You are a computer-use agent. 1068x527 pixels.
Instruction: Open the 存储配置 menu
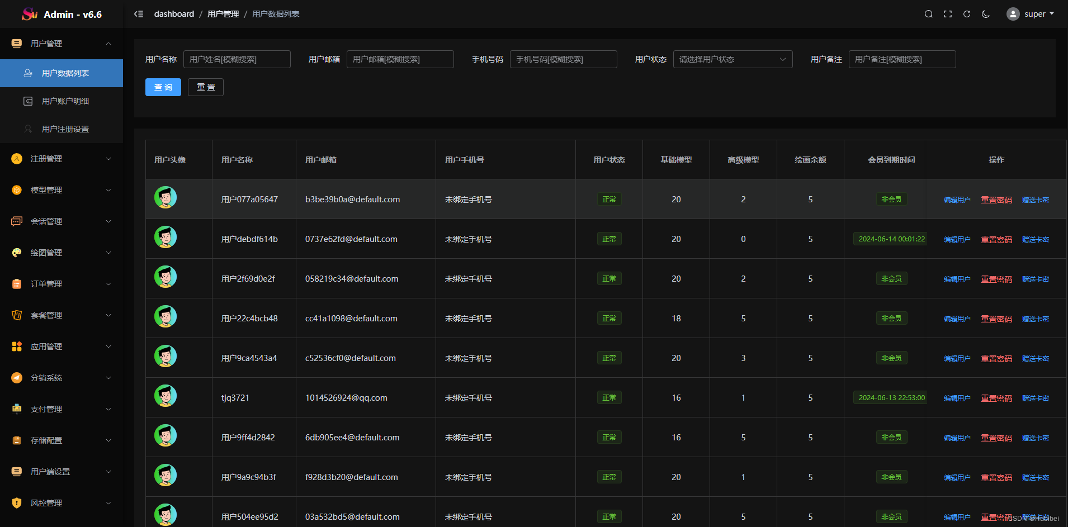[62, 440]
